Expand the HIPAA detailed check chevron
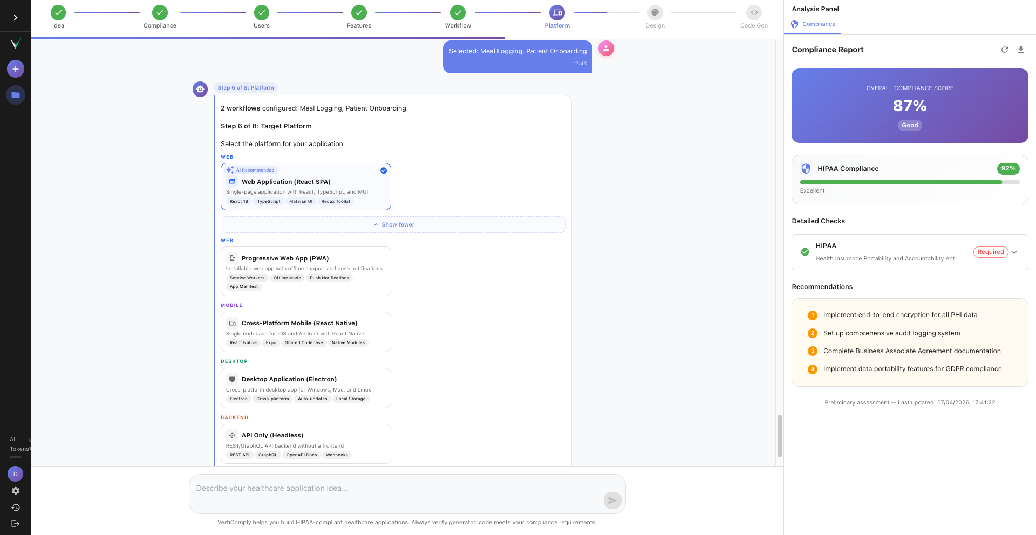 [1015, 252]
